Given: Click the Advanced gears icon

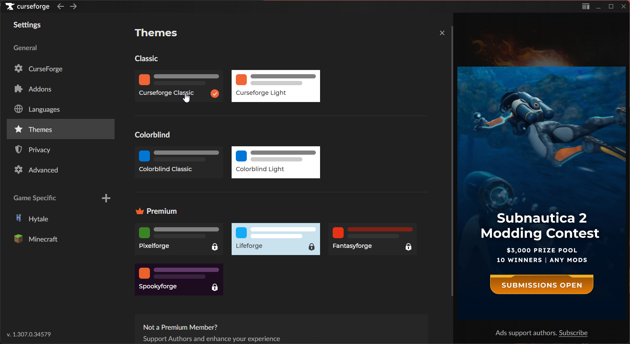Looking at the screenshot, I should click(x=19, y=169).
